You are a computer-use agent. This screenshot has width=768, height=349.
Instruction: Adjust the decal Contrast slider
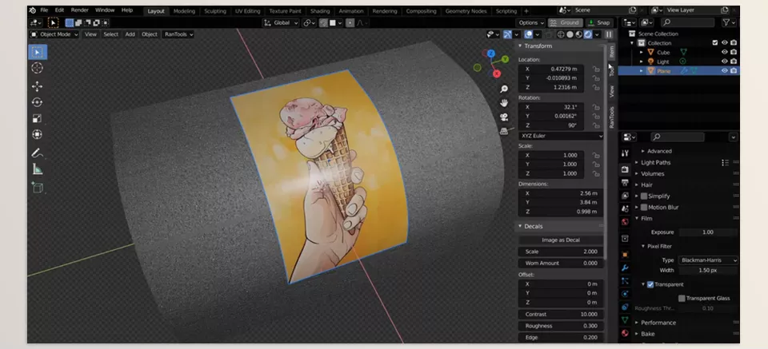click(x=561, y=315)
